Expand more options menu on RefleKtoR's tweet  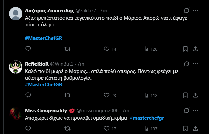(x=196, y=64)
